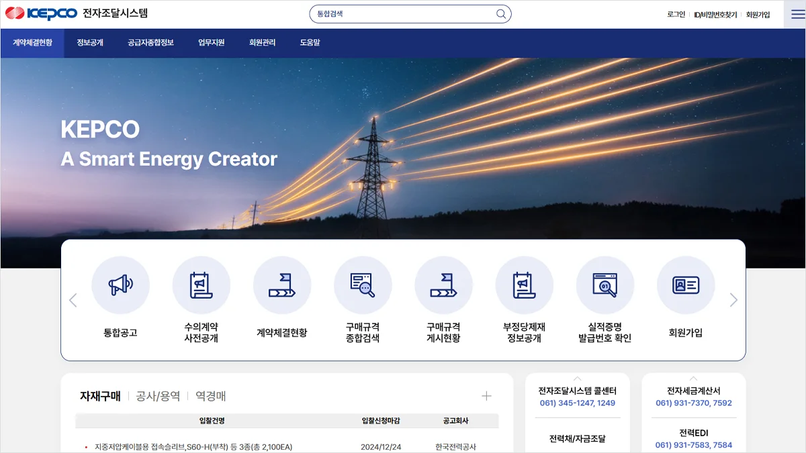Open the 도움말 top menu
This screenshot has width=806, height=453.
click(x=310, y=43)
